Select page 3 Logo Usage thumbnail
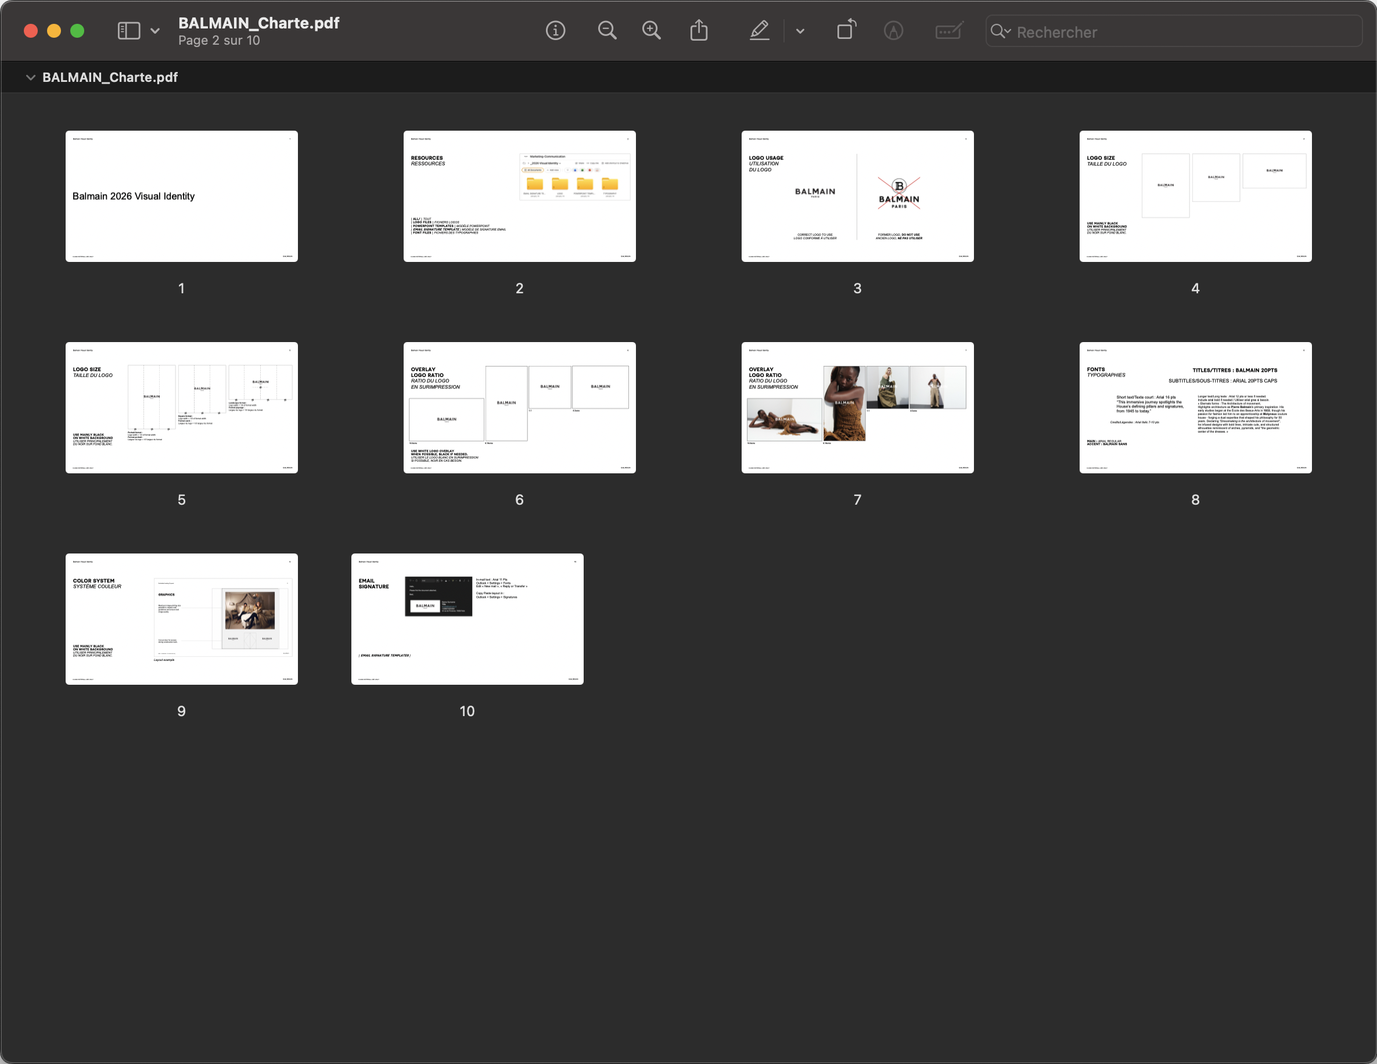Image resolution: width=1377 pixels, height=1064 pixels. pos(857,196)
